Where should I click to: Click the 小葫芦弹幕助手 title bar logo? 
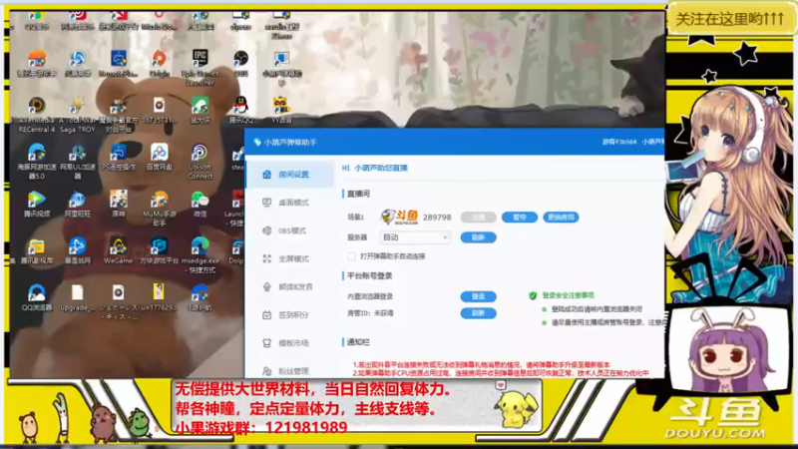[257, 142]
